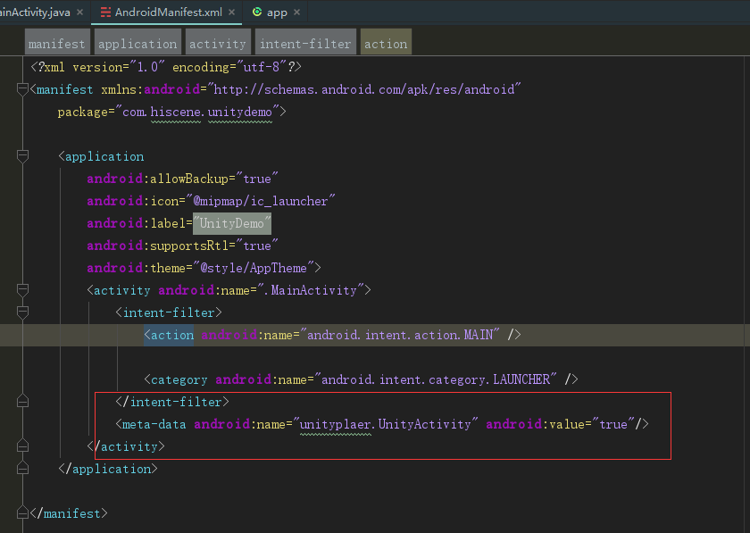Click the intent-filter breadcrumb
The height and width of the screenshot is (533, 750).
[304, 42]
